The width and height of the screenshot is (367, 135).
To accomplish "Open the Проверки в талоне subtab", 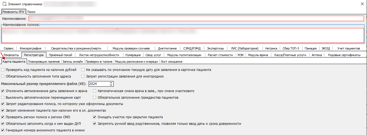I will tap(99, 62).
